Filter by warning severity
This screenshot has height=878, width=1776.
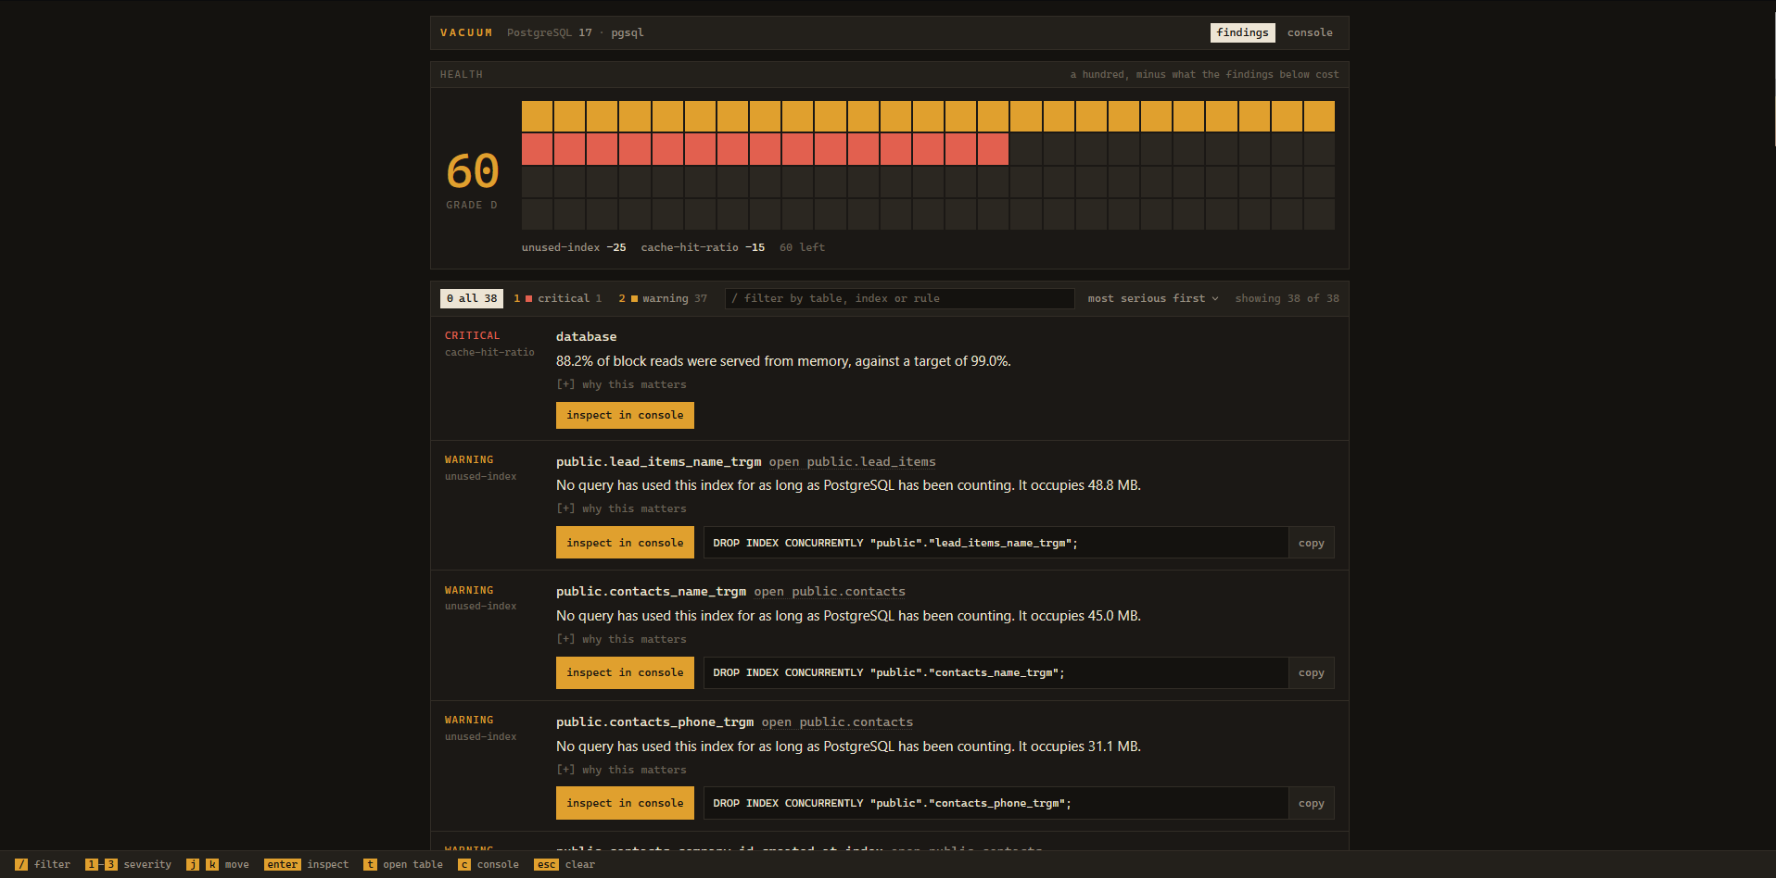tap(663, 298)
